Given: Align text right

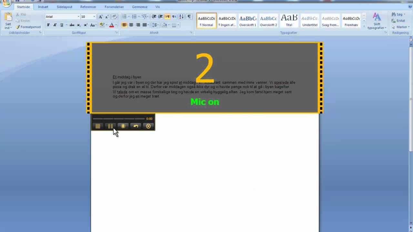Looking at the screenshot, I should [138, 25].
